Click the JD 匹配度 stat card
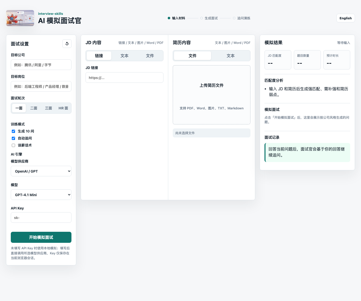This screenshot has width=361, height=301. pyautogui.click(x=278, y=60)
